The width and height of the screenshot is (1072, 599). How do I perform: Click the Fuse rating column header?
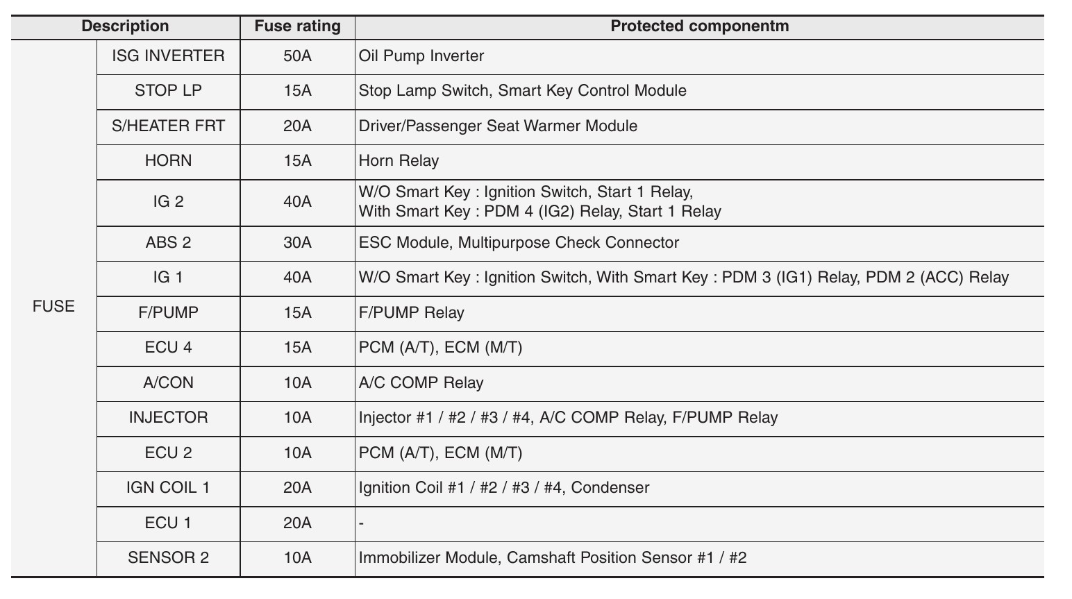pos(297,26)
